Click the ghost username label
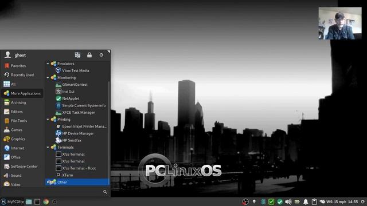 [x=20, y=56]
